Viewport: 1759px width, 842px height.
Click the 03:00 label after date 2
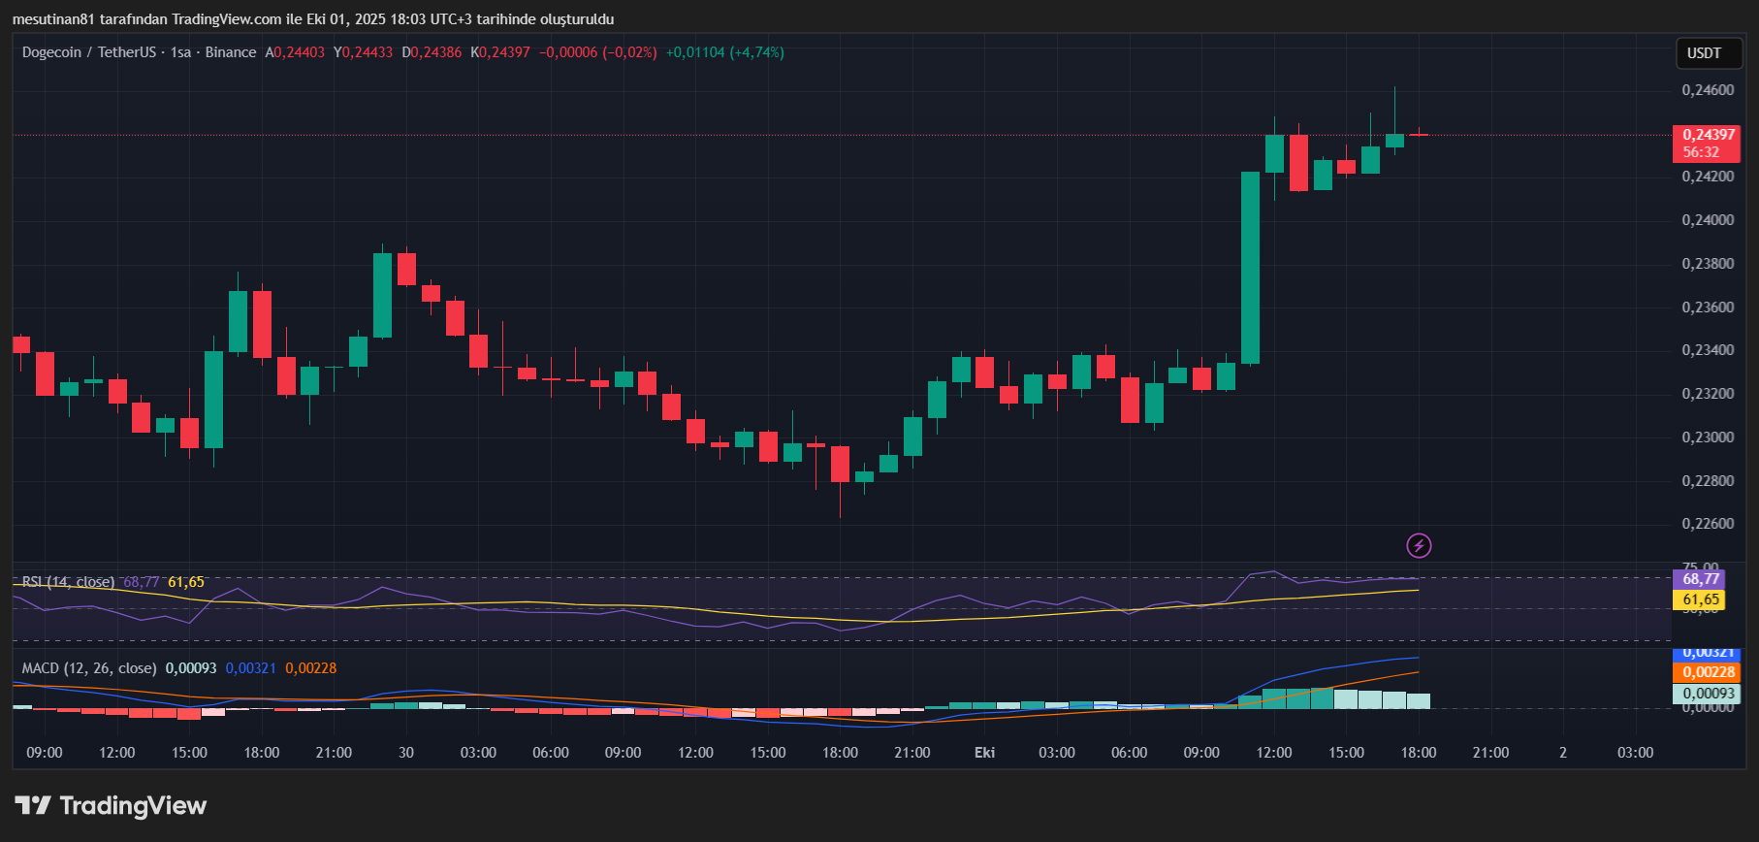pyautogui.click(x=1635, y=753)
